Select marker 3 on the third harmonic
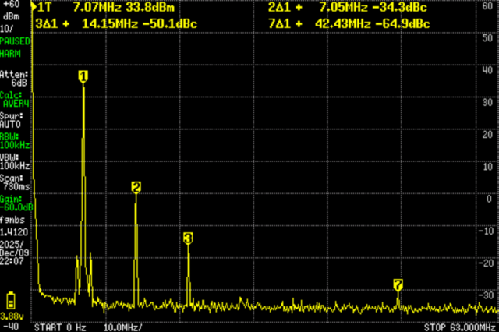The height and width of the screenshot is (332, 499). [188, 238]
